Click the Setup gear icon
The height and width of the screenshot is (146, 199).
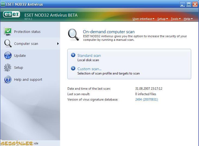(8, 67)
